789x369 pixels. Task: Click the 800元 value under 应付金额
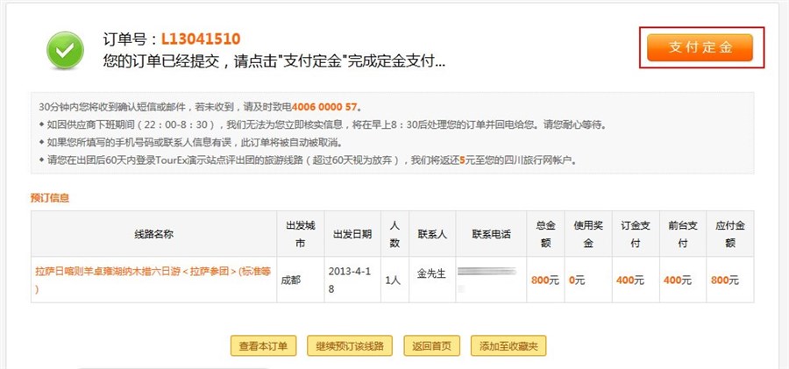[x=724, y=280]
